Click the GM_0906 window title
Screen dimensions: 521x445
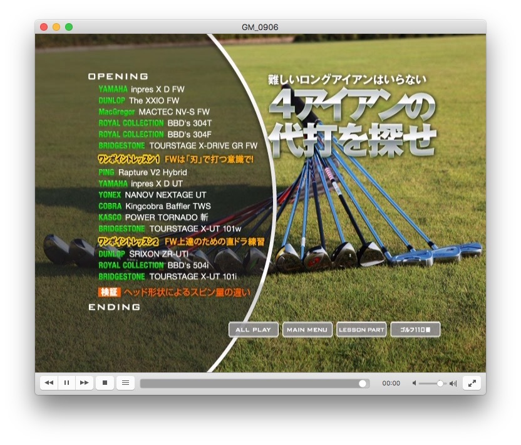point(260,28)
